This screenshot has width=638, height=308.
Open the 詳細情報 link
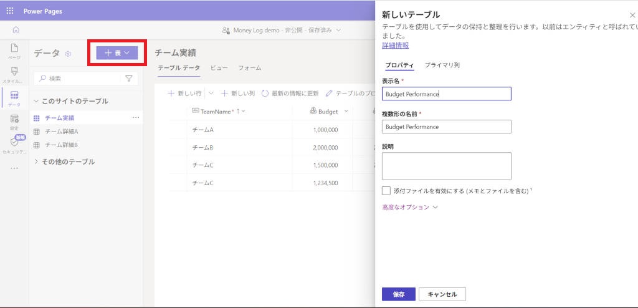(x=396, y=46)
